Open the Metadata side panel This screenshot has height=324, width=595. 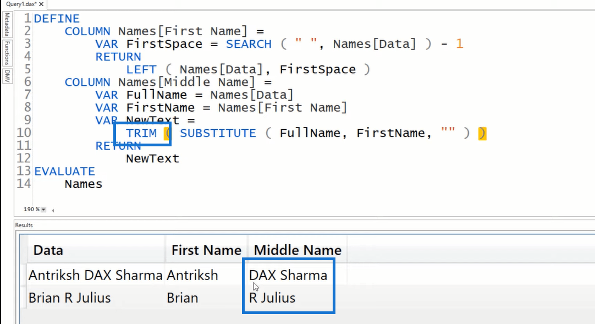(7, 24)
